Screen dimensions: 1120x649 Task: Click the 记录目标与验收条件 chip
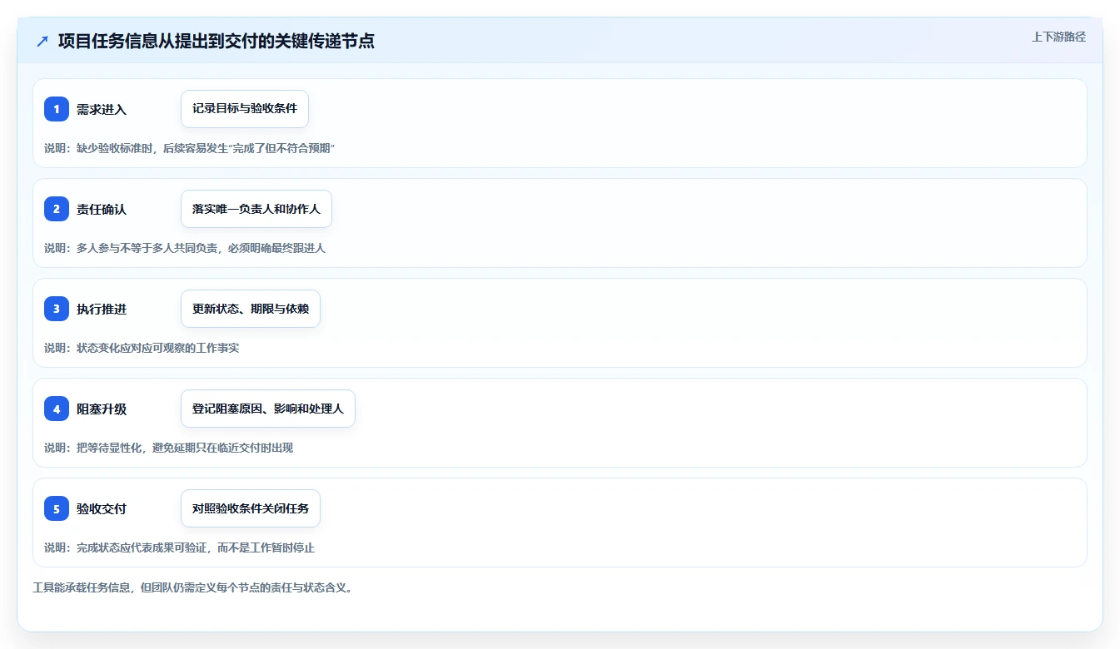click(x=245, y=109)
